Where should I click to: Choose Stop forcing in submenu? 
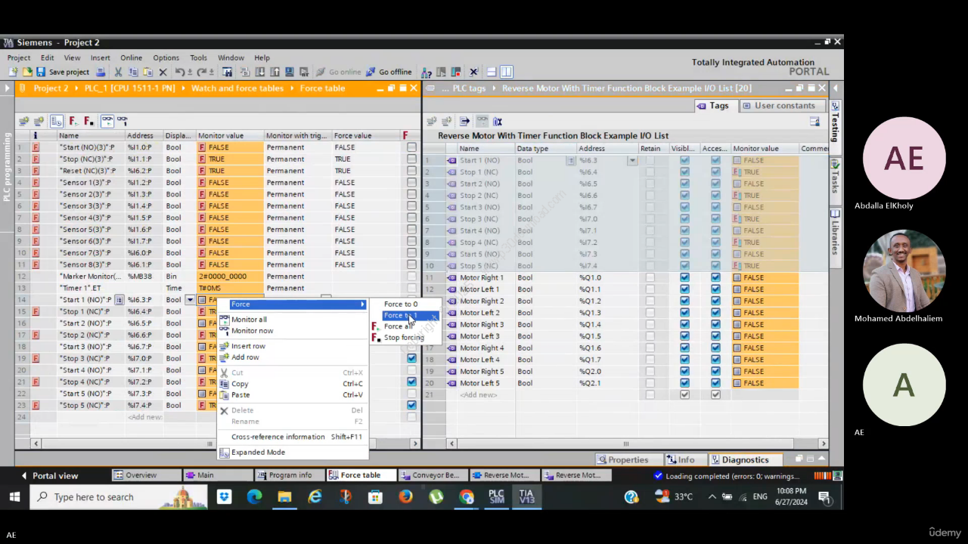[404, 338]
